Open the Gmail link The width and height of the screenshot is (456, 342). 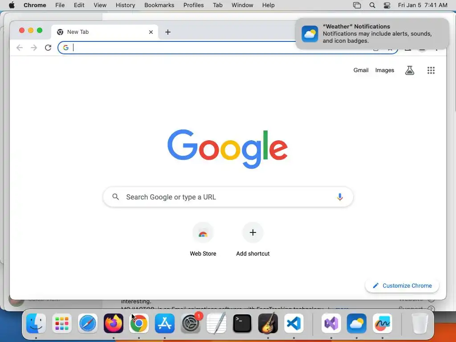click(361, 70)
